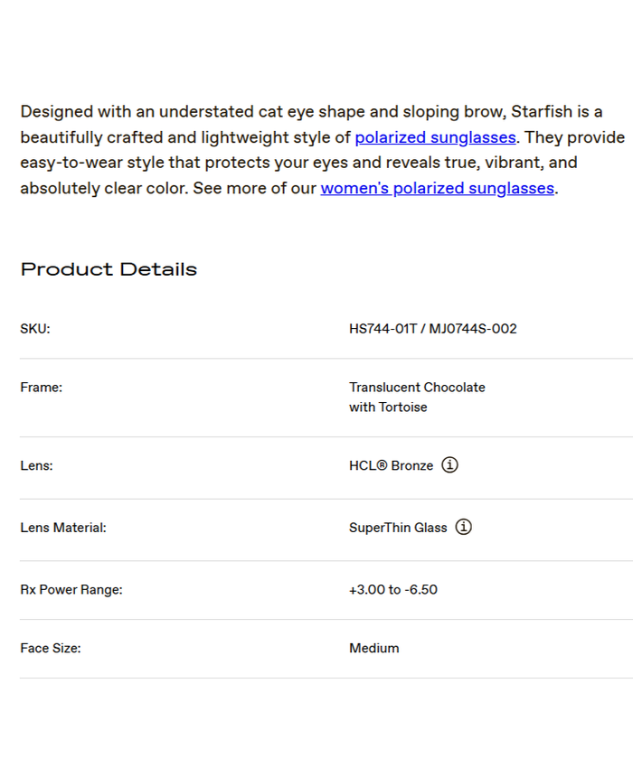
Task: Click the Frame label
Action: coord(41,388)
